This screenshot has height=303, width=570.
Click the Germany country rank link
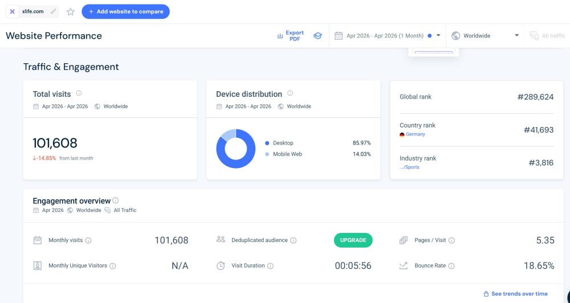415,134
